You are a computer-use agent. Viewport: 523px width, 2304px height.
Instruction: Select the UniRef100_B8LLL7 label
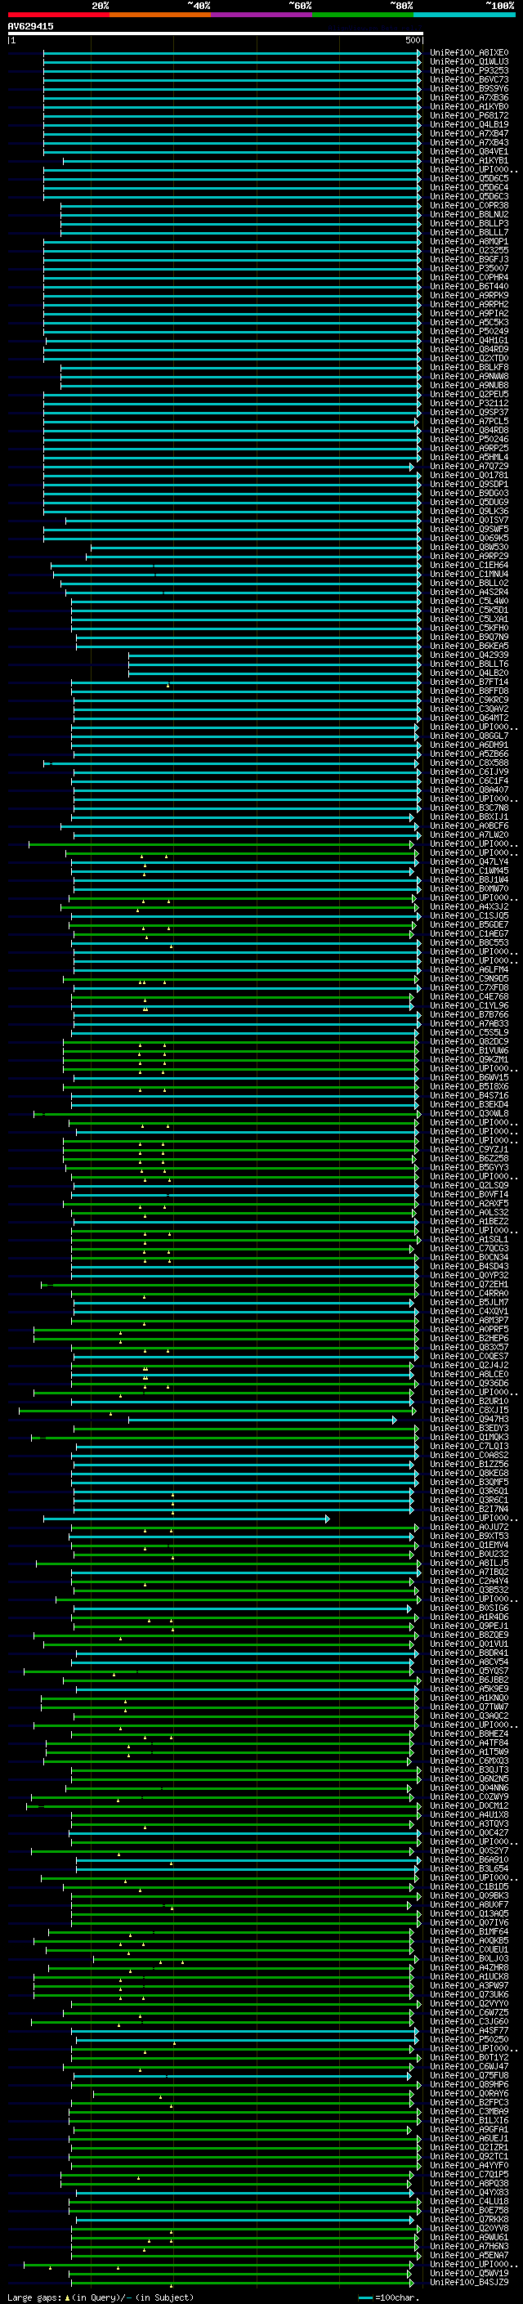tap(469, 233)
